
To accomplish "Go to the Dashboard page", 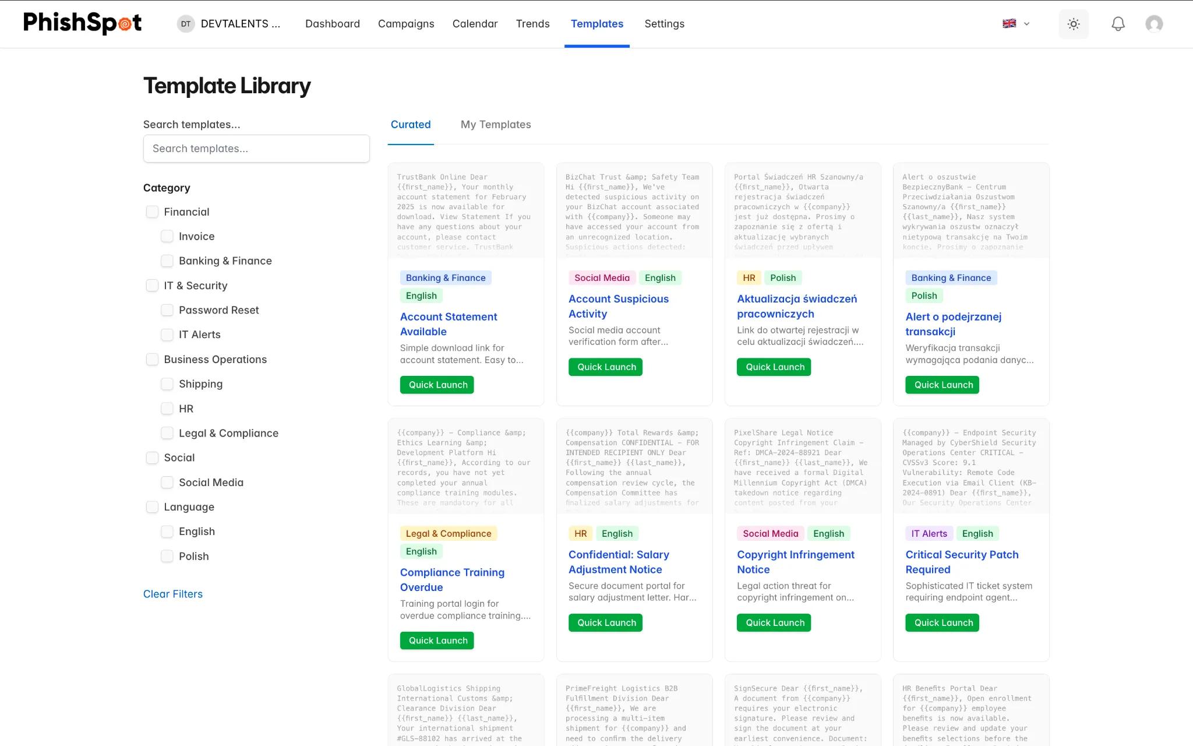I will pyautogui.click(x=333, y=24).
